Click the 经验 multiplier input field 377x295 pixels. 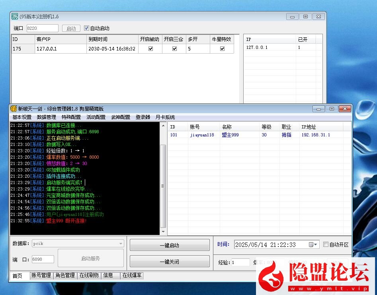click(240, 262)
